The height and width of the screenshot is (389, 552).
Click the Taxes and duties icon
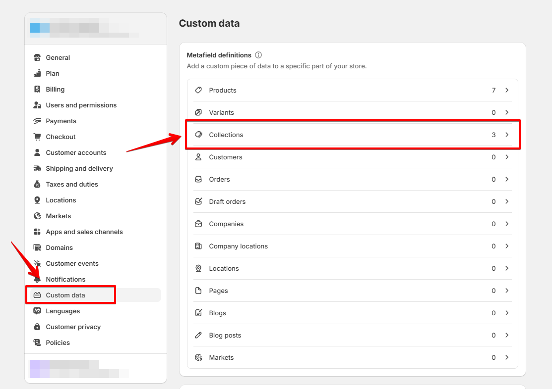tap(37, 184)
